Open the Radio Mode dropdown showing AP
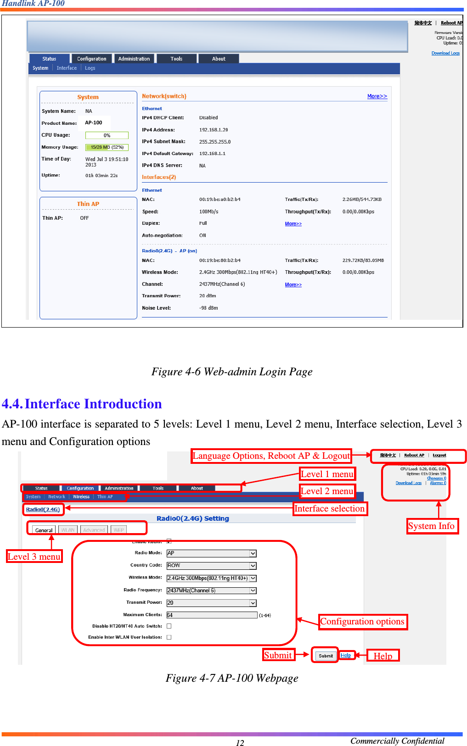 (212, 553)
